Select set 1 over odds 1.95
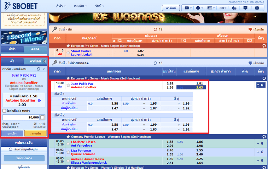 [153, 104]
